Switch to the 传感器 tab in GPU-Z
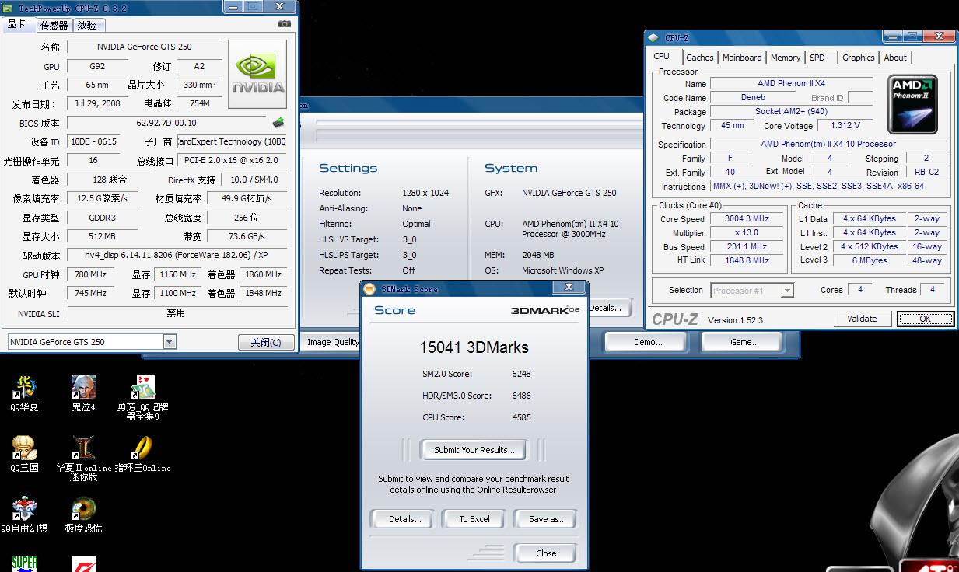Image resolution: width=959 pixels, height=572 pixels. tap(54, 25)
